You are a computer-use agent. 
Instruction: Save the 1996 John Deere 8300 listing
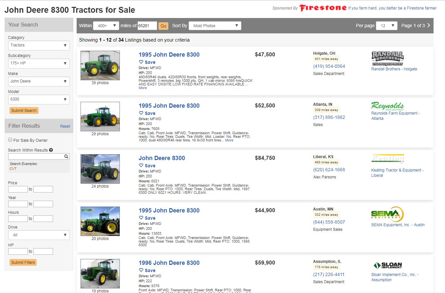click(147, 270)
